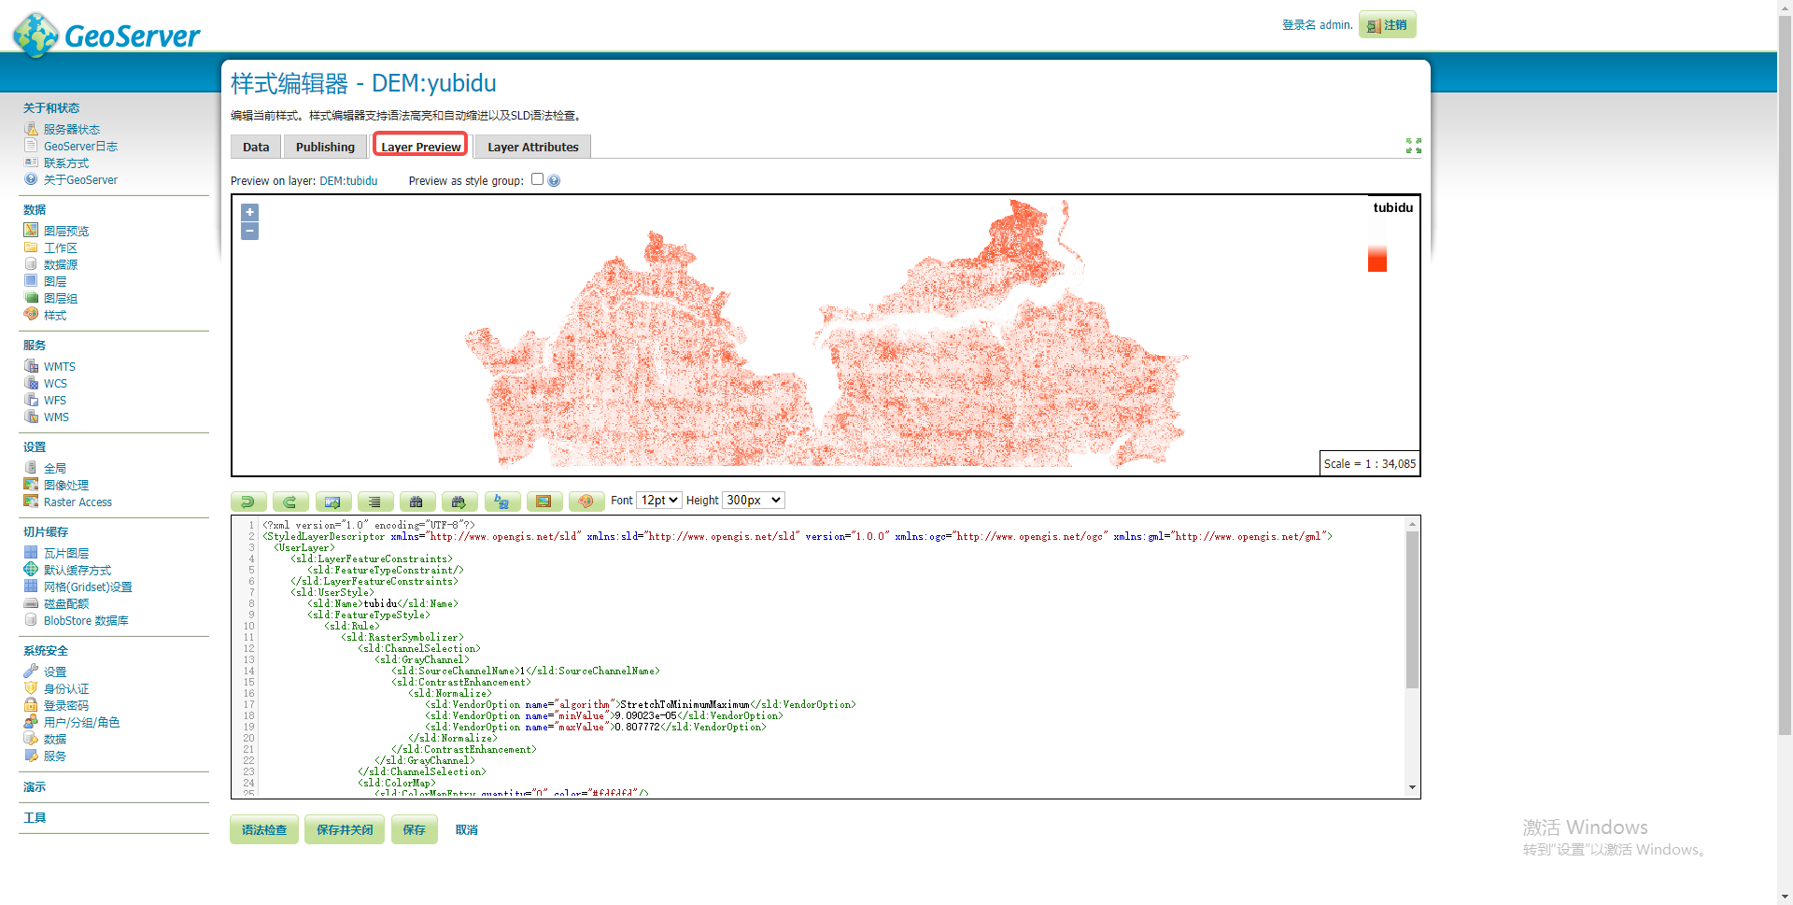Viewport: 1793px width, 905px height.
Task: Click the go-to-line toolbar icon
Action: tap(333, 502)
